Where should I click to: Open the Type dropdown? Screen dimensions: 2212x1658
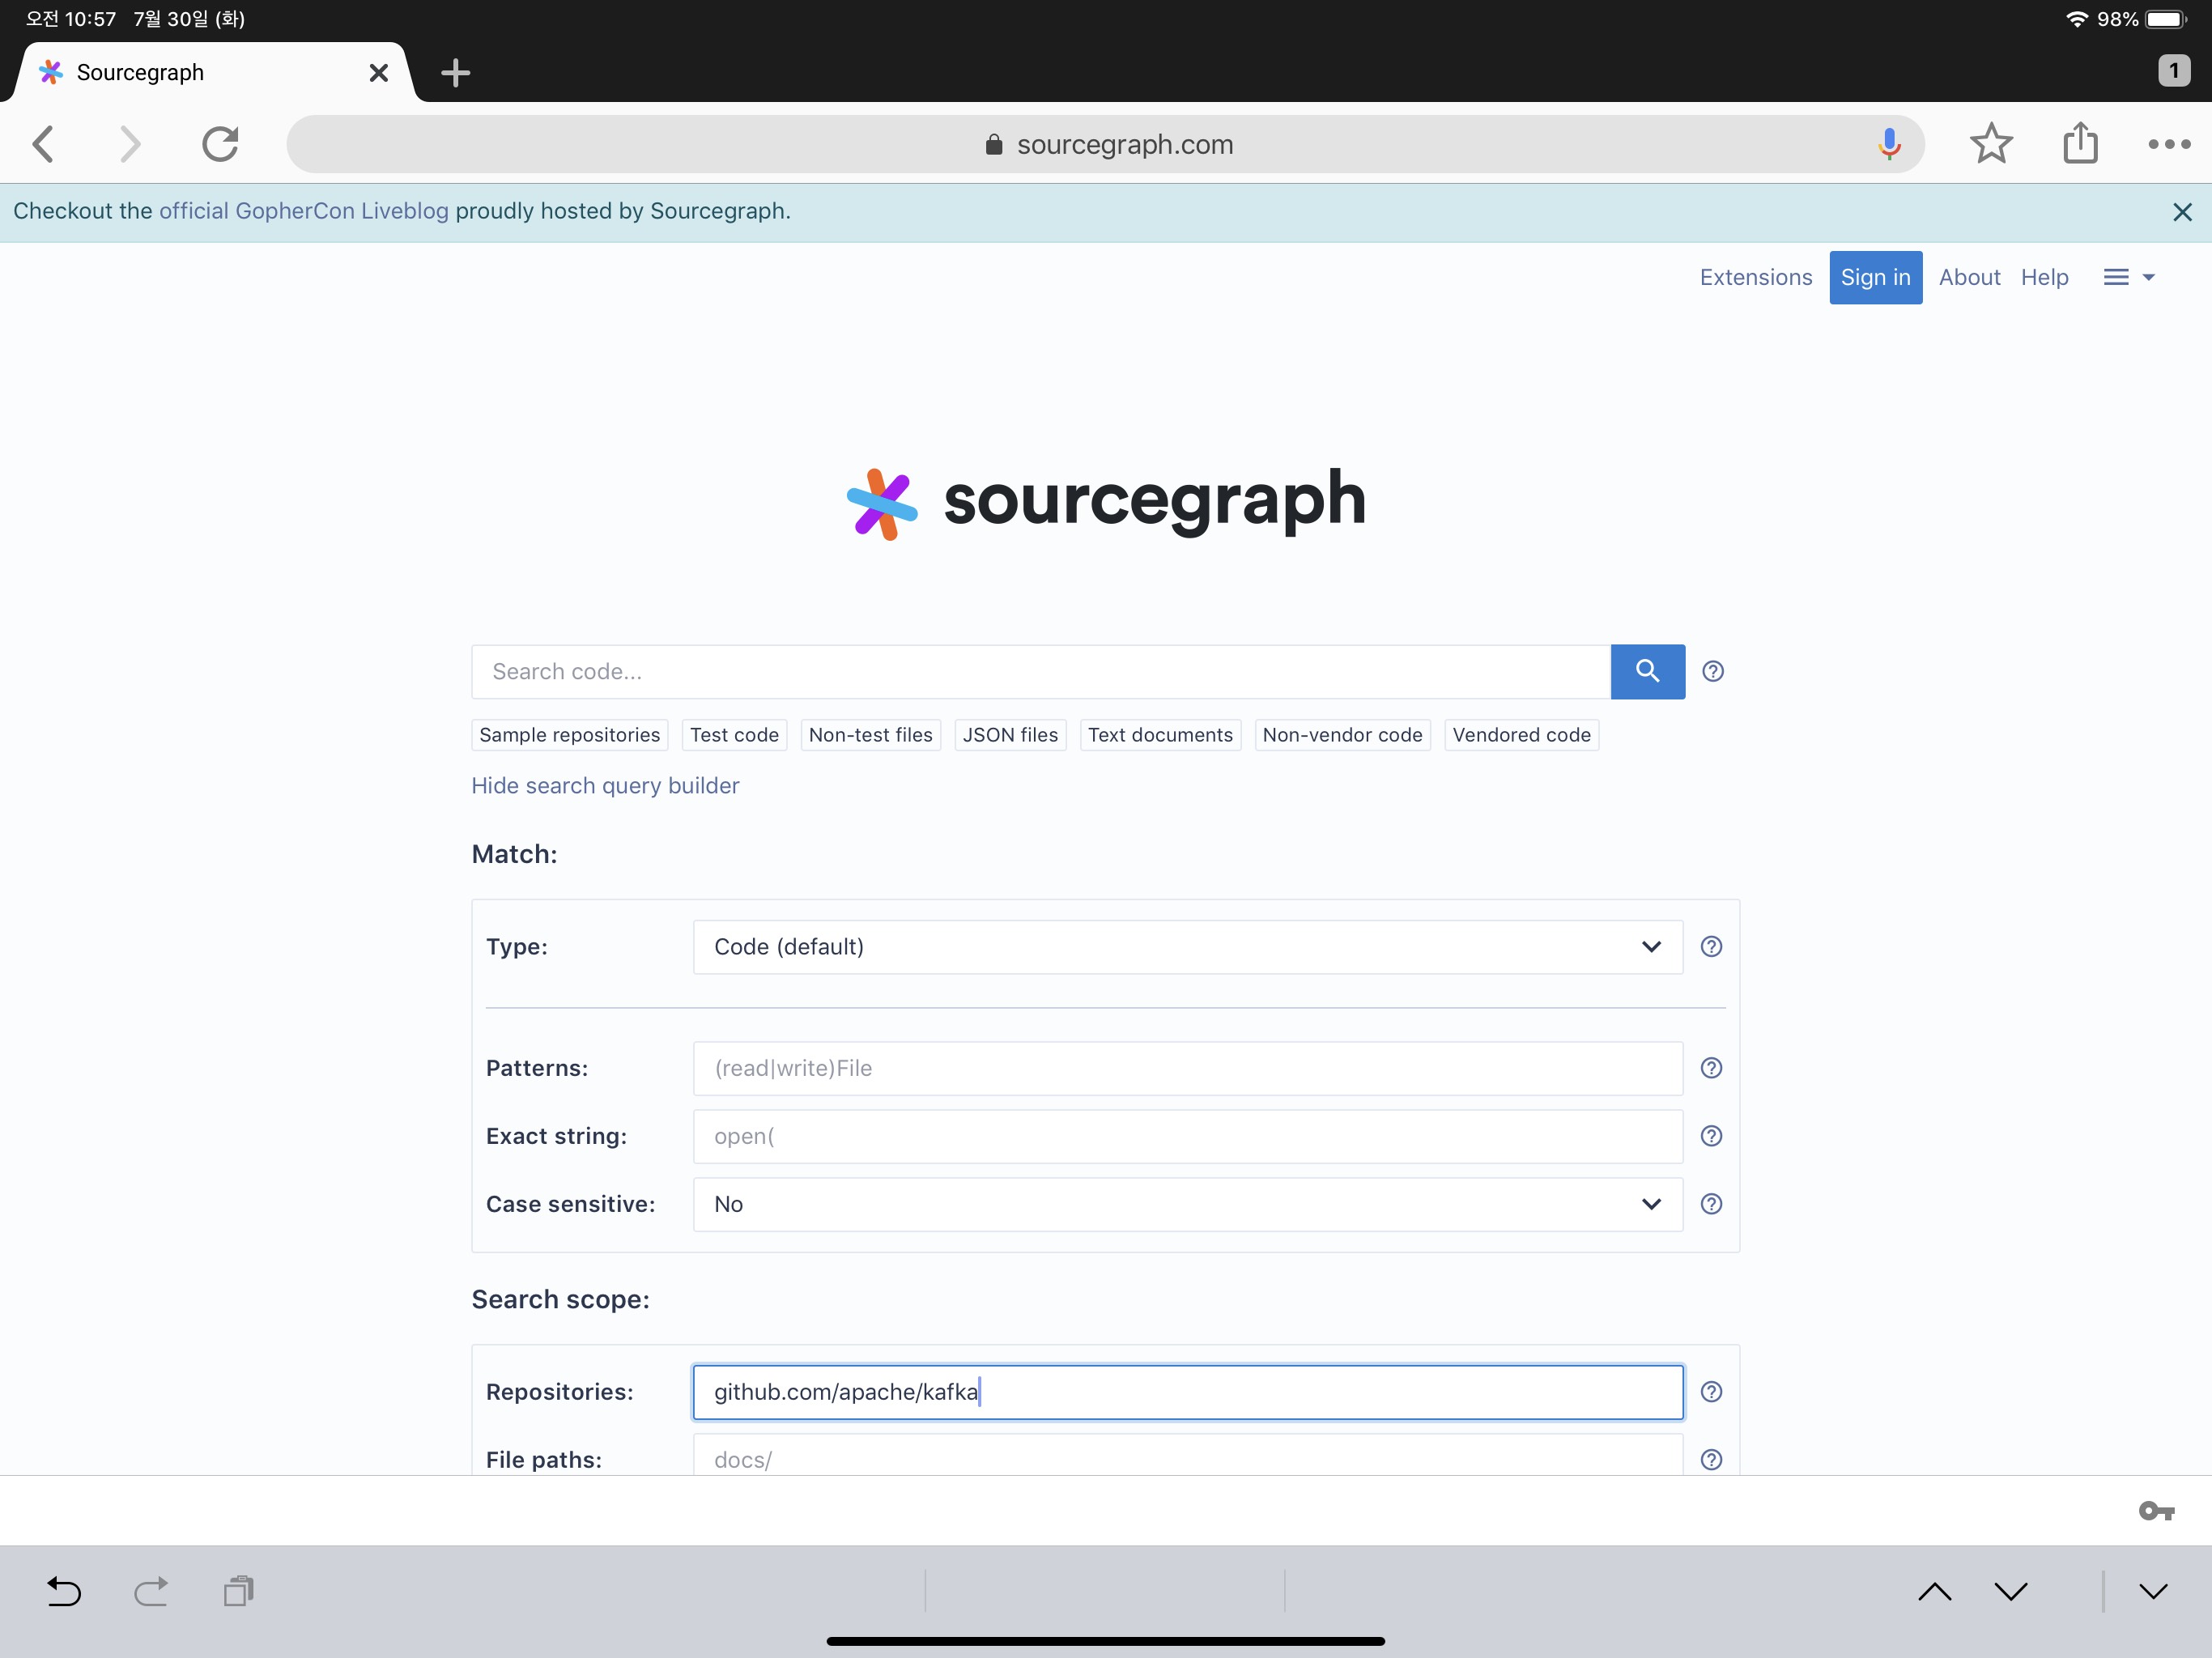pyautogui.click(x=1187, y=946)
